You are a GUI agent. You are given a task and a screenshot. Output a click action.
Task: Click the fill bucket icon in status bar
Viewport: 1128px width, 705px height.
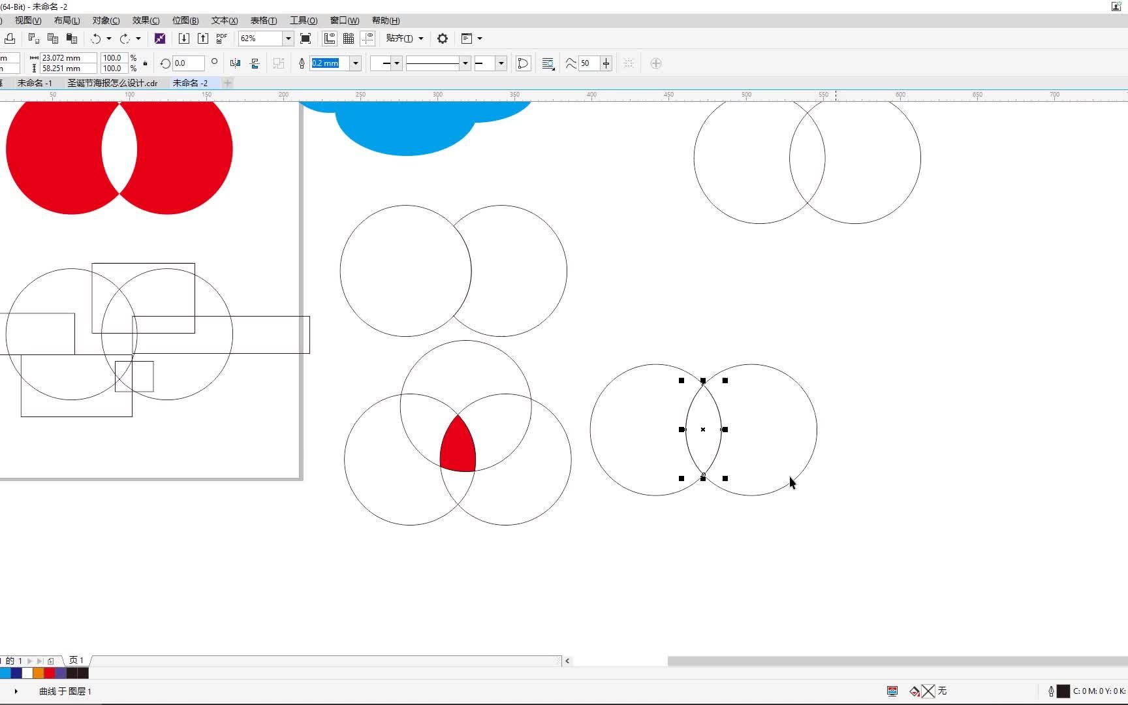(x=915, y=691)
